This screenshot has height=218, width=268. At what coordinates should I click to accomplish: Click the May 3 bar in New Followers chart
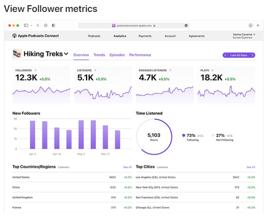click(x=81, y=135)
